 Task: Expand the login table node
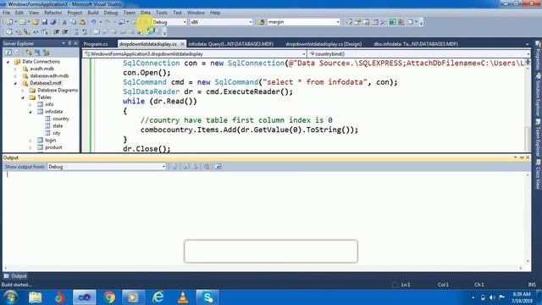(30, 141)
